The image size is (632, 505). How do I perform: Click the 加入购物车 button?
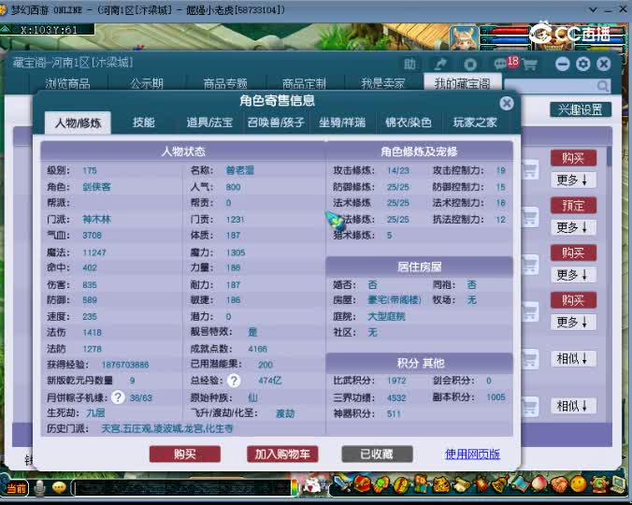[x=282, y=454]
